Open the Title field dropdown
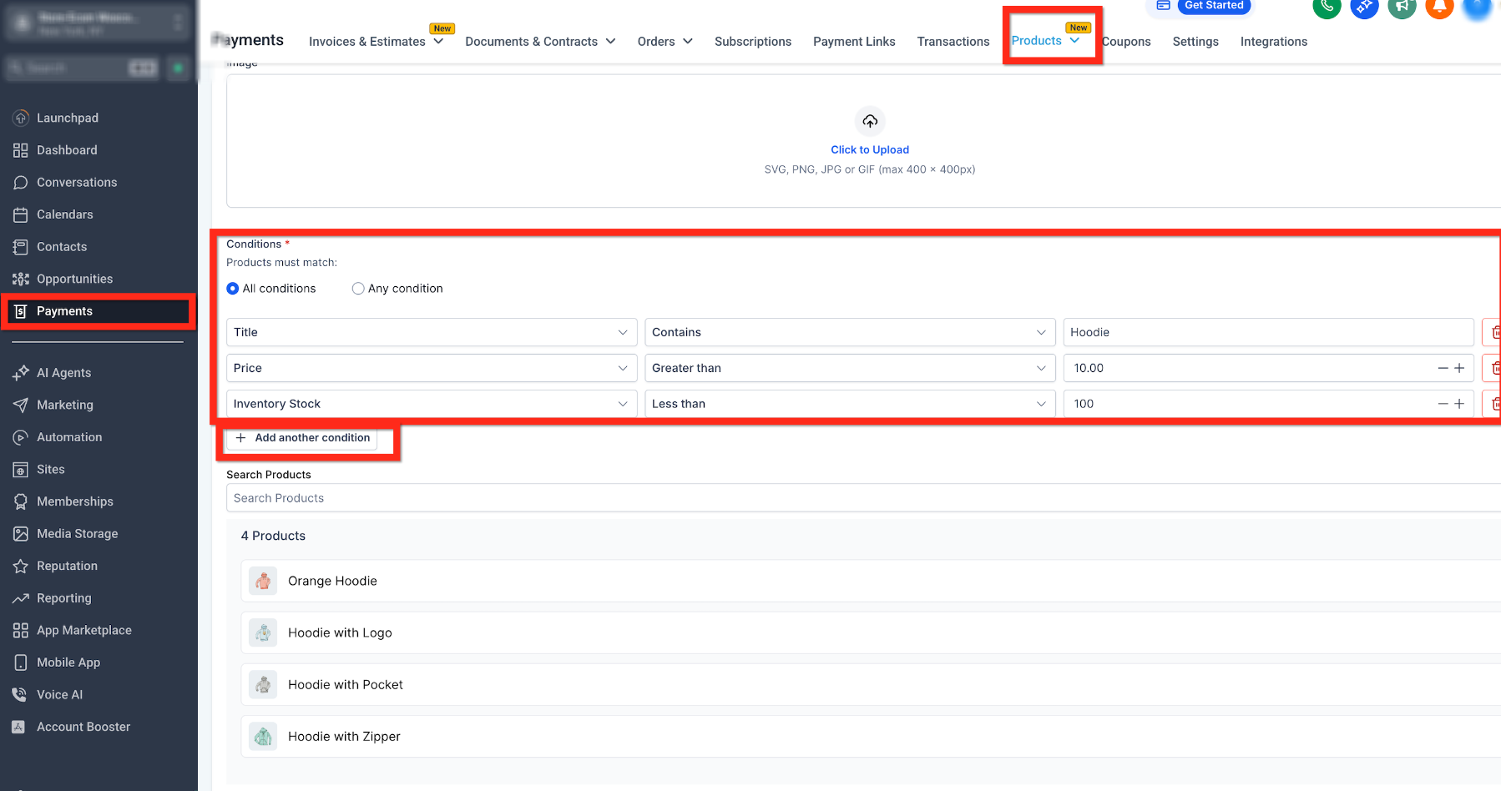This screenshot has height=791, width=1501. [432, 332]
